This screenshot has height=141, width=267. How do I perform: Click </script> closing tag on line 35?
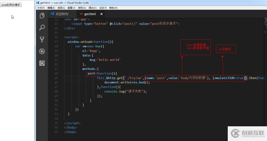(72, 123)
